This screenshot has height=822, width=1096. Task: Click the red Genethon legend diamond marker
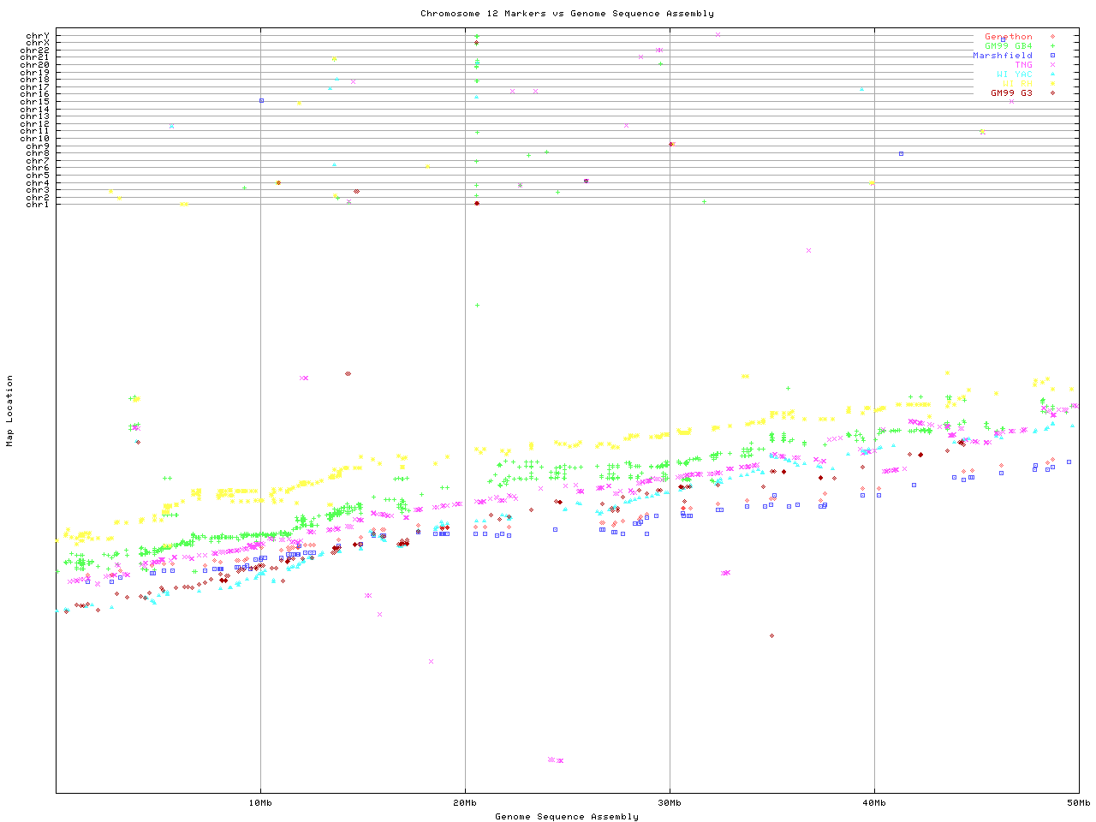tap(1052, 37)
